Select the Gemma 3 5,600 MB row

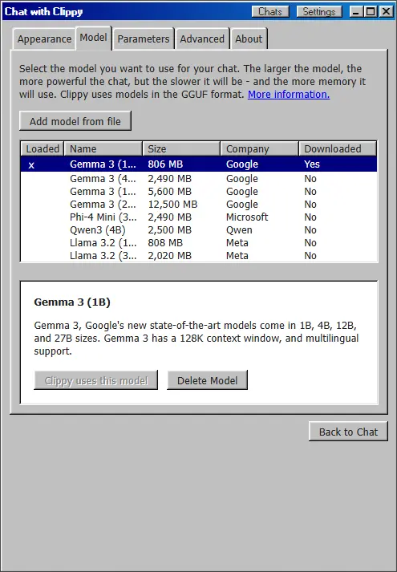199,192
